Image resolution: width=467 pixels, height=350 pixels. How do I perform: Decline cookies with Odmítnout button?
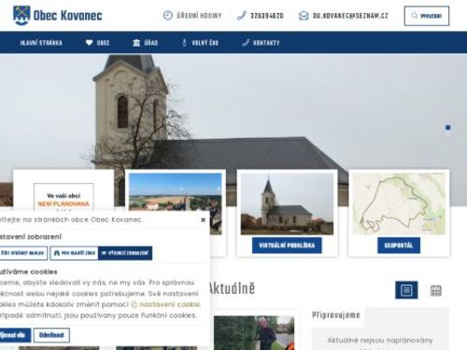pos(51,335)
